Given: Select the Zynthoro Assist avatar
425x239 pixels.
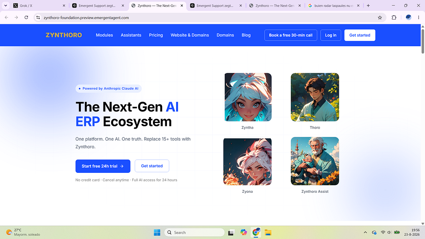Looking at the screenshot, I should 315,161.
